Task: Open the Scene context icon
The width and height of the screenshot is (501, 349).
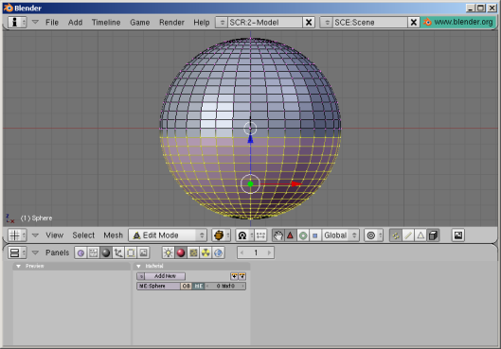Action: click(x=143, y=253)
